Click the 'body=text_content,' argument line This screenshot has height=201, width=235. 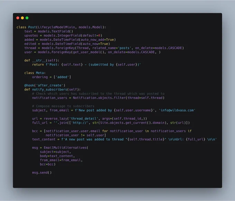(x=57, y=156)
